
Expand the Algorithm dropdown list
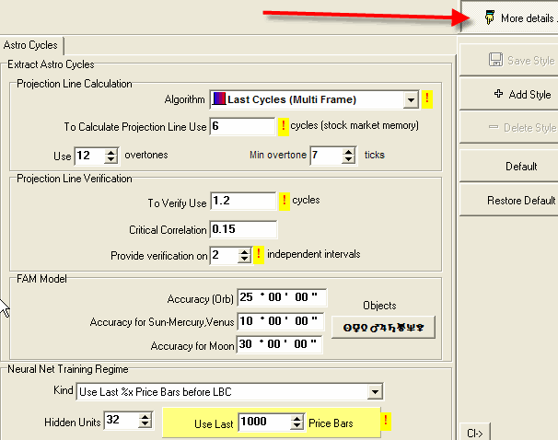click(411, 99)
